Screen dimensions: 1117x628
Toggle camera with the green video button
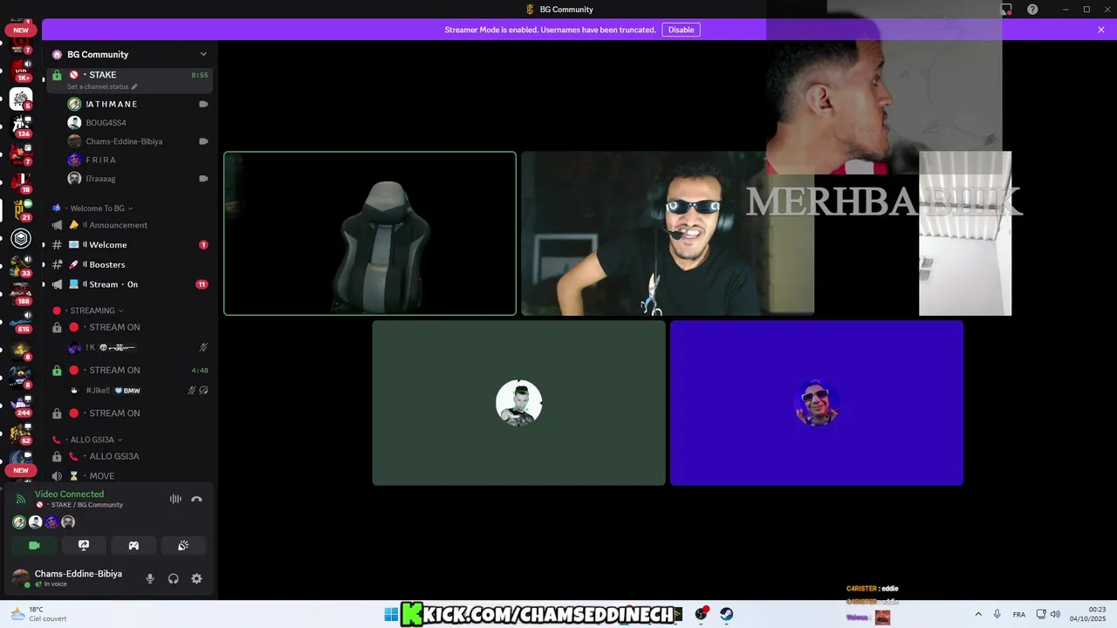coord(34,545)
